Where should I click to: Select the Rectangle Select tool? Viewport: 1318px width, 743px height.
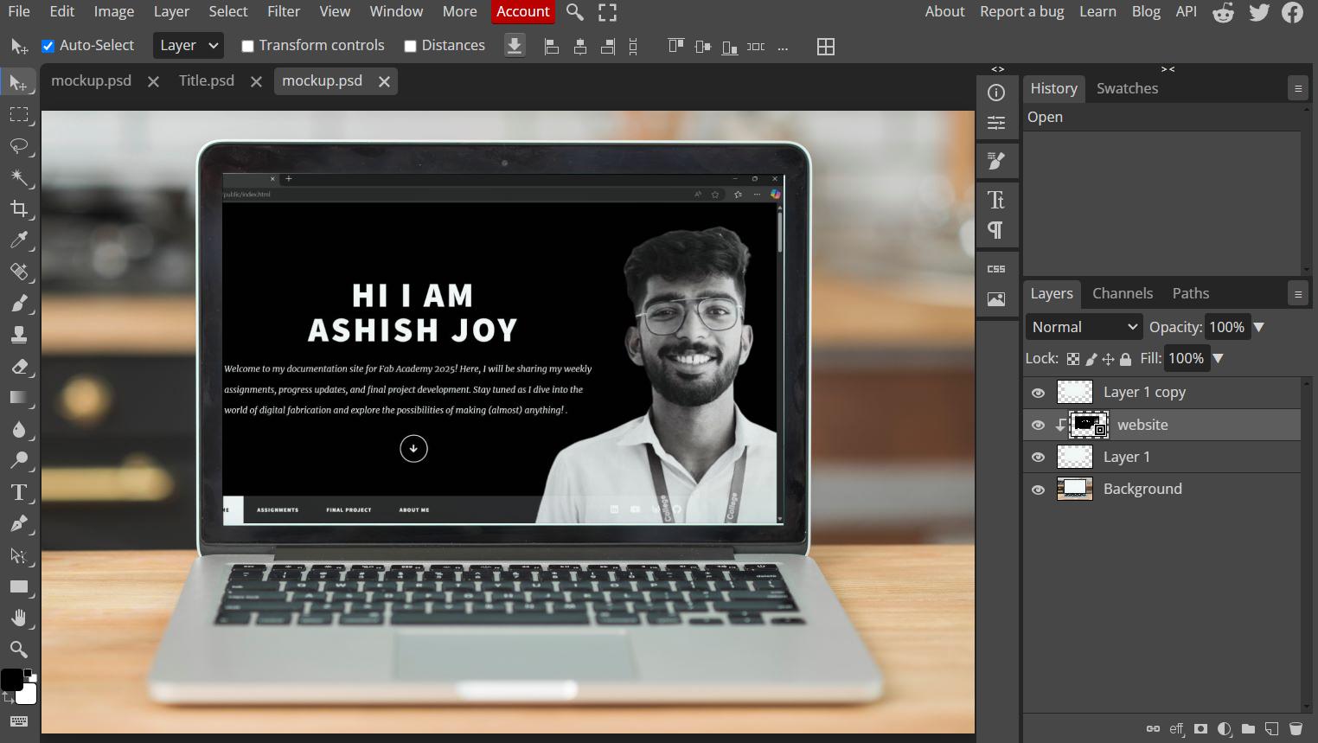(x=18, y=114)
